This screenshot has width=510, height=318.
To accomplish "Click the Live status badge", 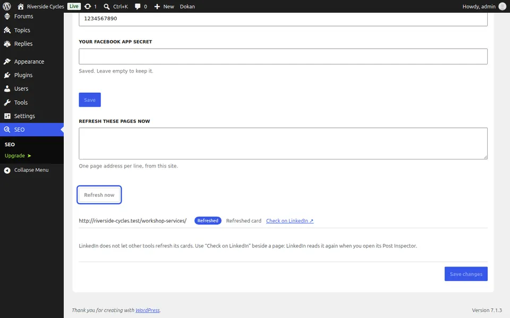I will pos(74,6).
